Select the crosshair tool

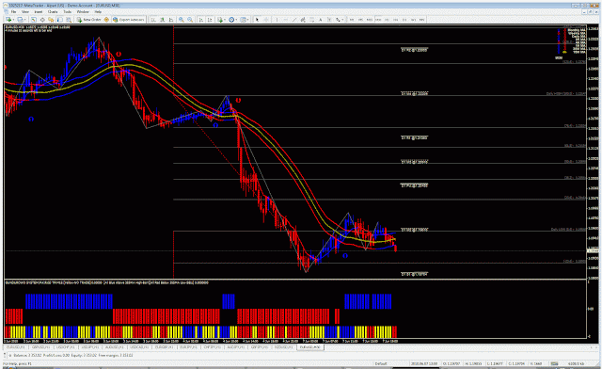click(266, 20)
